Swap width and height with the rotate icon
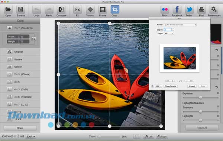 (x=33, y=39)
